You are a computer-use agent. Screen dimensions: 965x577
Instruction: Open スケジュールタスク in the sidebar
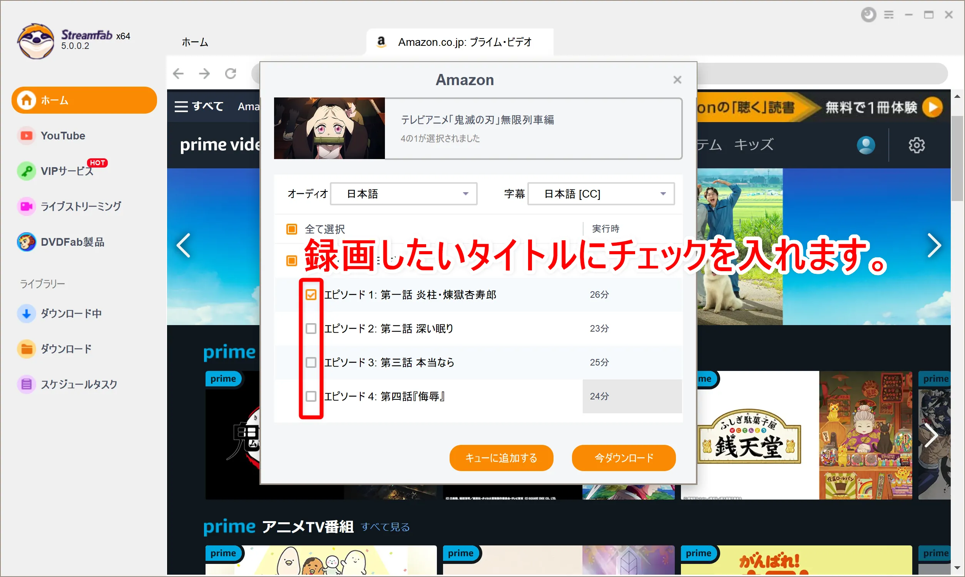pos(67,384)
